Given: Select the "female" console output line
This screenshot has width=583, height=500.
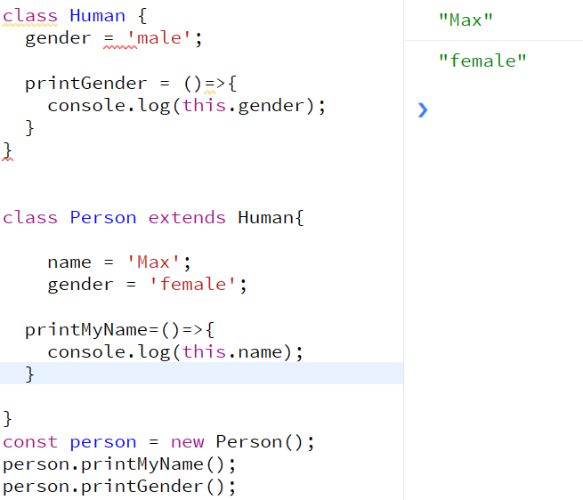Looking at the screenshot, I should tap(482, 60).
